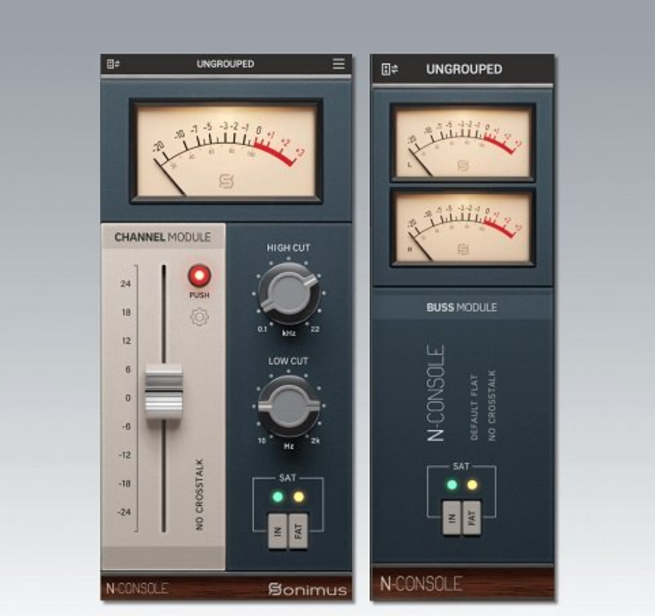Click the right channel VU meter on Buss Module
The width and height of the screenshot is (655, 616).
(x=463, y=228)
